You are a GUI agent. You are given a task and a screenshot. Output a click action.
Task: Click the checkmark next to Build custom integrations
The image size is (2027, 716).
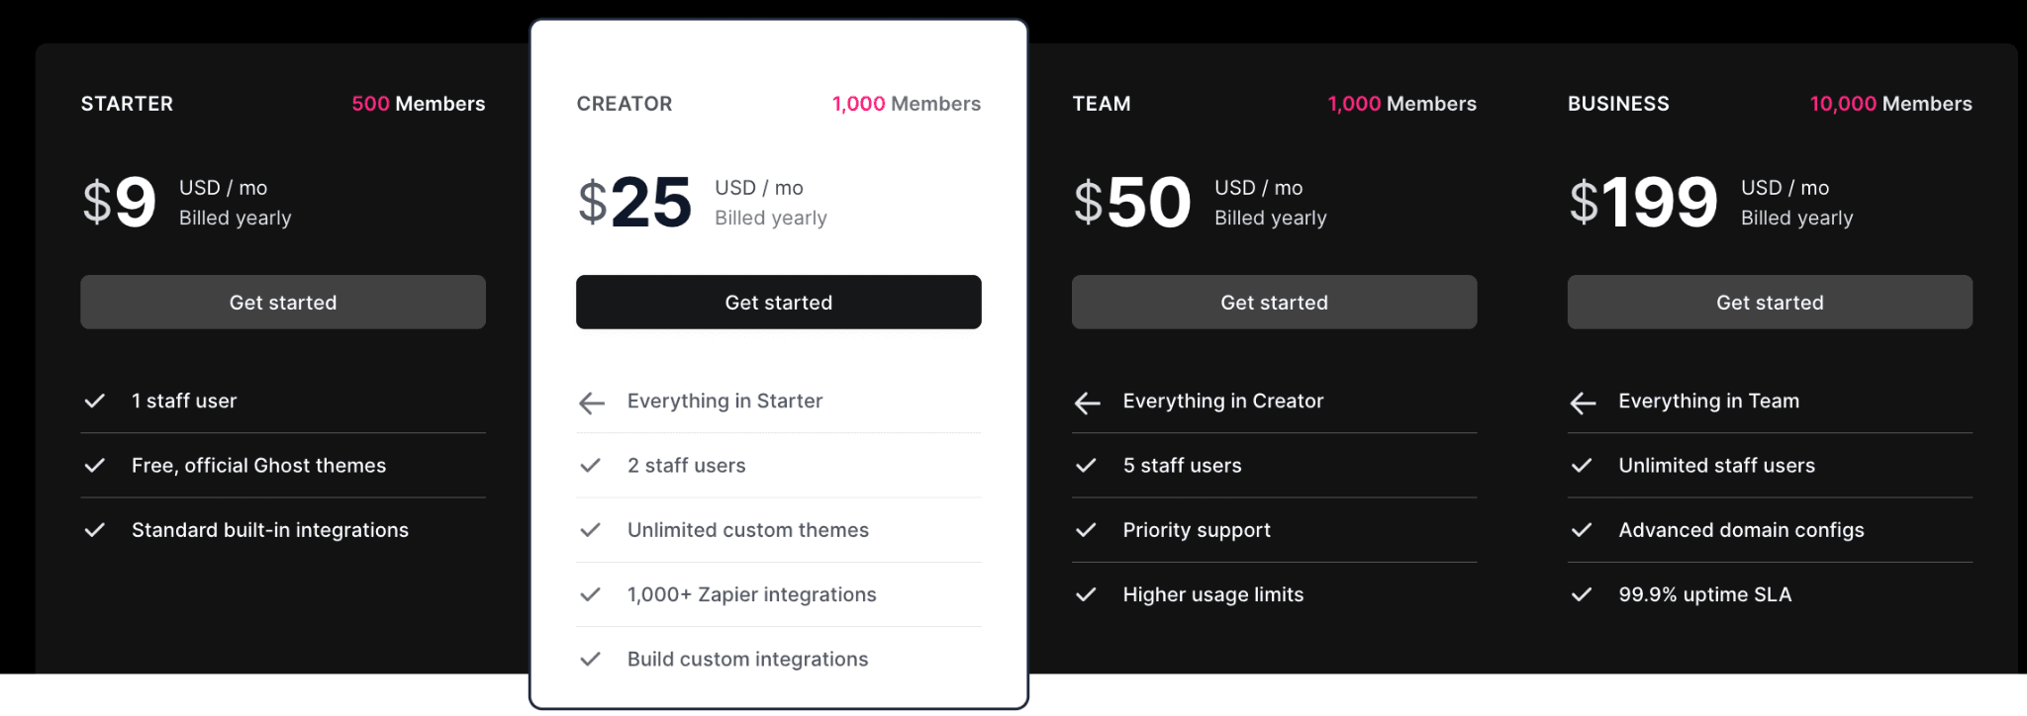[x=591, y=659]
